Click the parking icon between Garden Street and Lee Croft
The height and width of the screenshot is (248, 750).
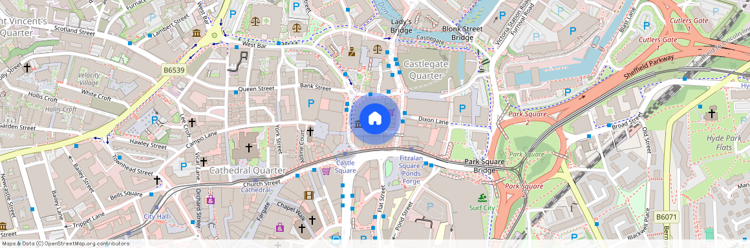coord(155,119)
